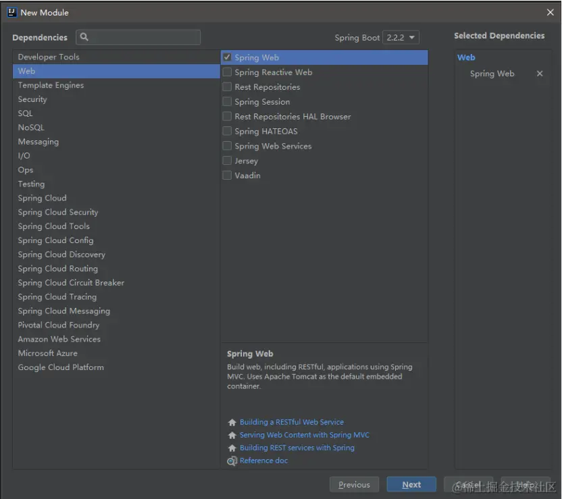The image size is (562, 499).
Task: Open the Spring Cloud category
Action: click(116, 198)
